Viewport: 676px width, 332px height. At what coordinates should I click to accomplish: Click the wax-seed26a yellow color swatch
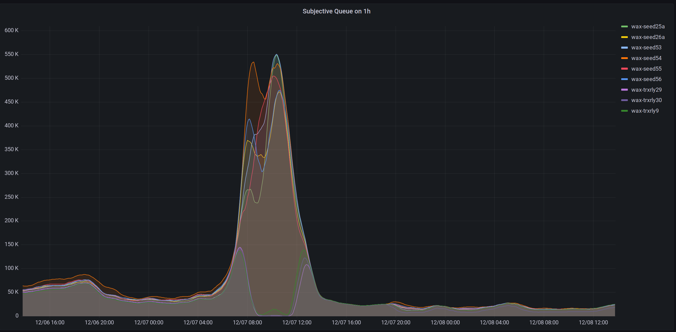coord(624,37)
